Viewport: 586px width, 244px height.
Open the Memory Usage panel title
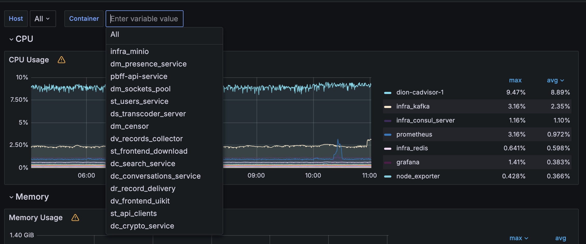pyautogui.click(x=36, y=218)
